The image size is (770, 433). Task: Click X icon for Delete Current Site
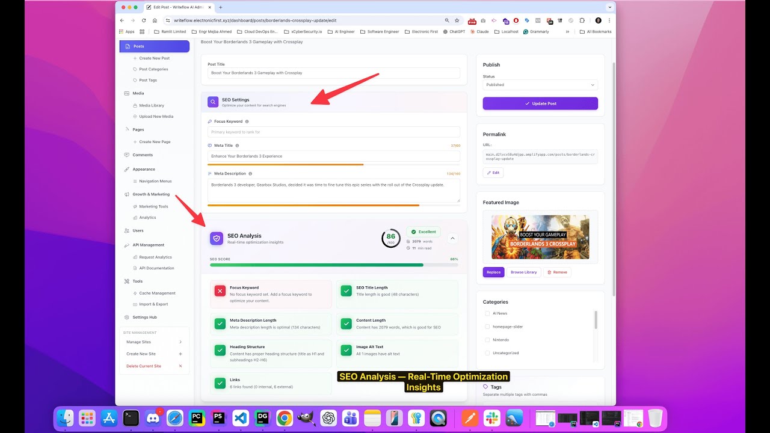(180, 366)
